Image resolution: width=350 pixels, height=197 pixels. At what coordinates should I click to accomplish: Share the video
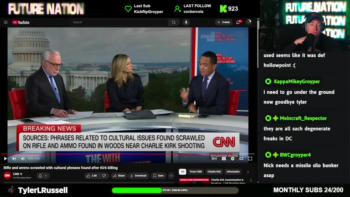pos(119,176)
